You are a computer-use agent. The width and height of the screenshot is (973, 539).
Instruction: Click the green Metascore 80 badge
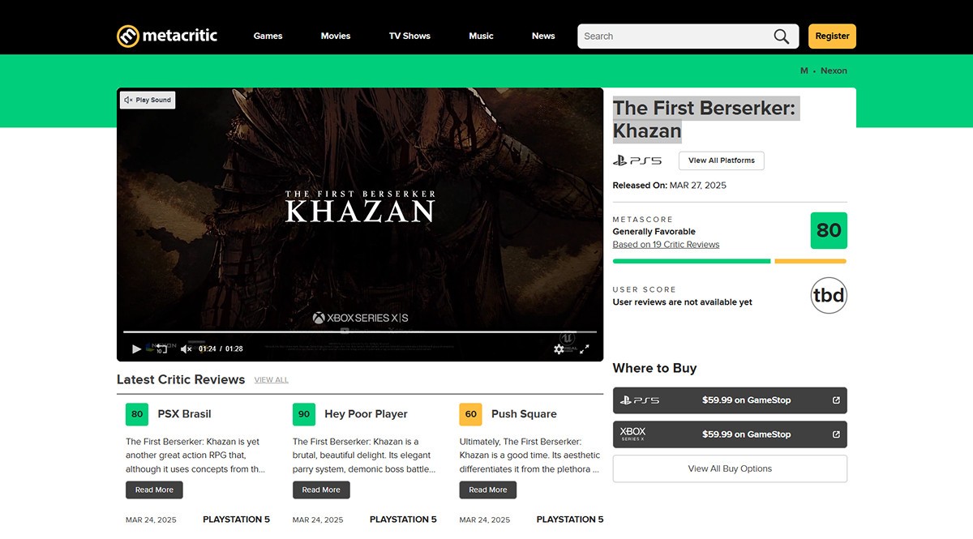829,230
